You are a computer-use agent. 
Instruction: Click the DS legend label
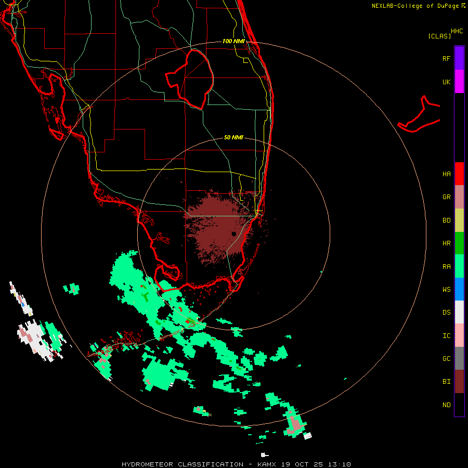(446, 313)
